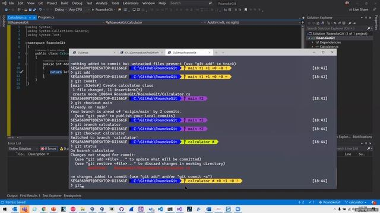
Task: Open the purple Visual Studio taskbar icon
Action: coord(179,209)
